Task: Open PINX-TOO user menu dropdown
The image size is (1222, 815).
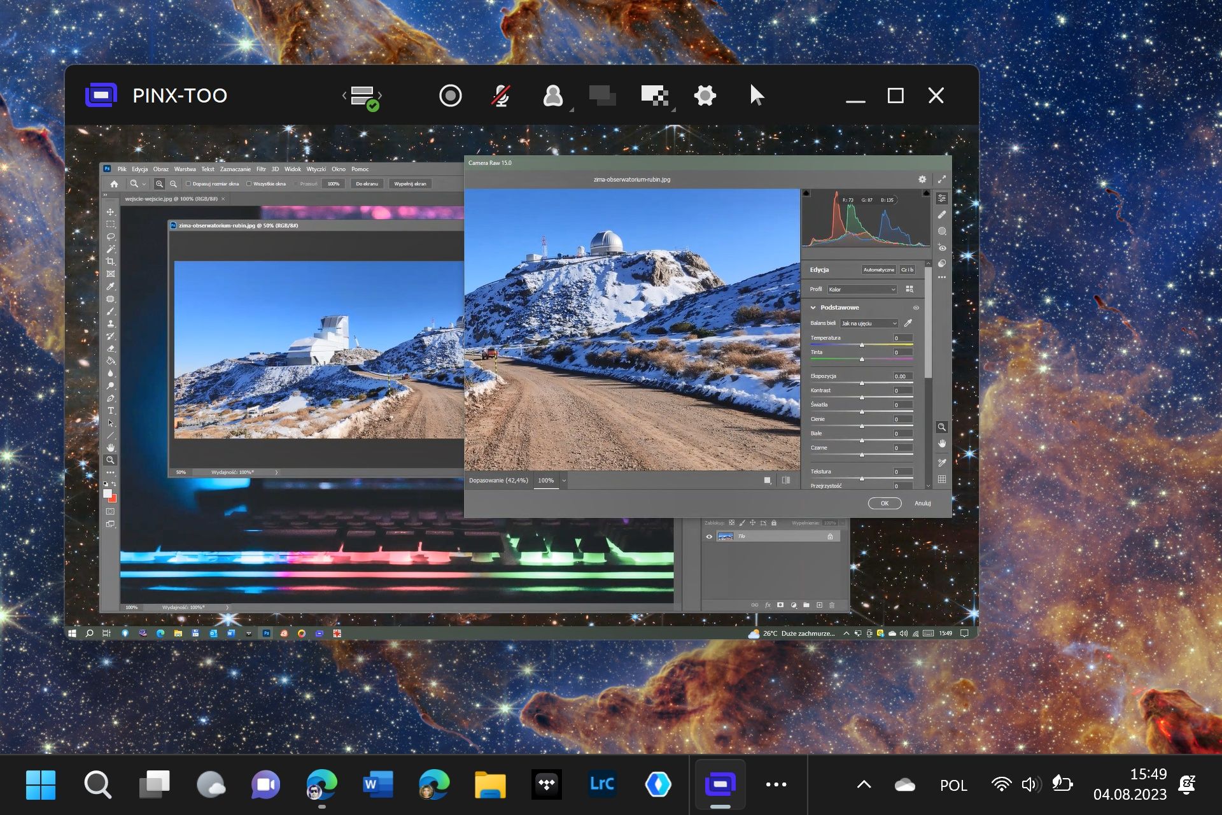Action: pos(572,110)
